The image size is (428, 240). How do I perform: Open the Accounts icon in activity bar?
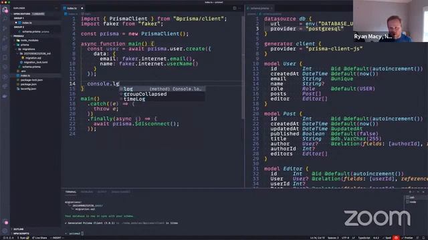tap(5, 222)
